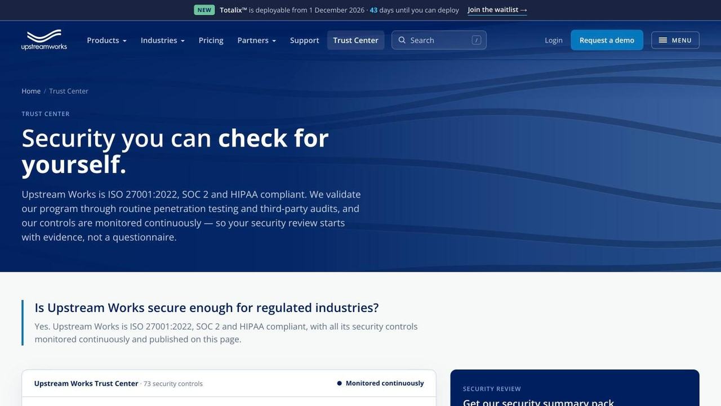Click the search magnifier icon
Image resolution: width=721 pixels, height=406 pixels.
402,40
